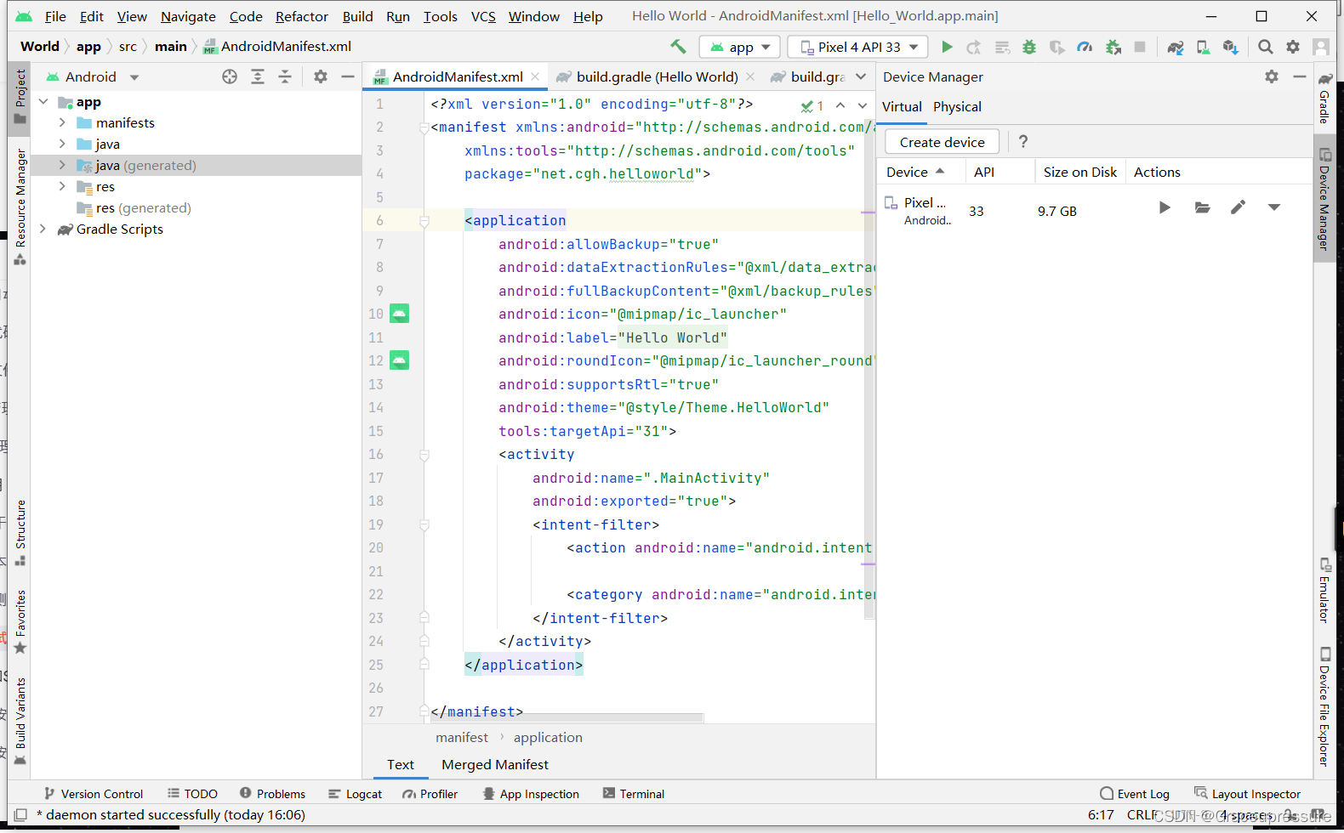Open the Device Manager toolbar icon
Viewport: 1344px width, 833px height.
point(1203,47)
